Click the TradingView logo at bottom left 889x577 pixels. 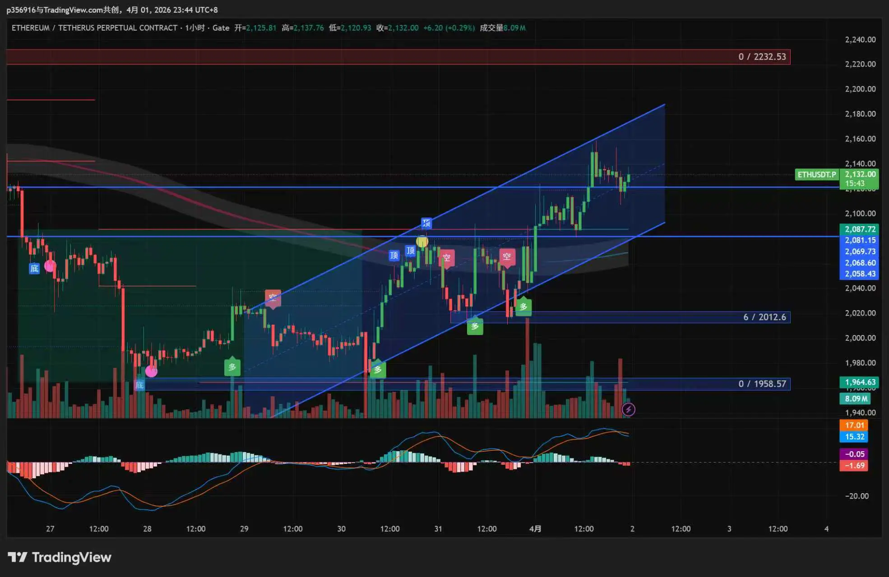[x=60, y=557]
